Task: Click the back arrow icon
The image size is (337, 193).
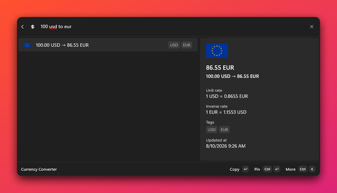Action: (x=22, y=27)
